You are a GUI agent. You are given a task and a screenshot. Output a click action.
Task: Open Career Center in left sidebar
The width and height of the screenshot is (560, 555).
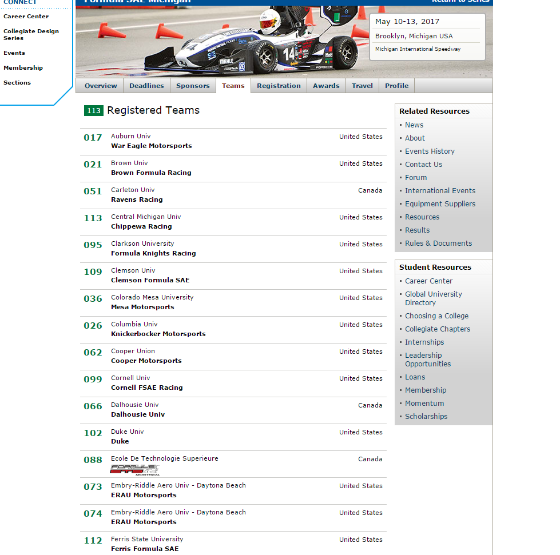[26, 17]
